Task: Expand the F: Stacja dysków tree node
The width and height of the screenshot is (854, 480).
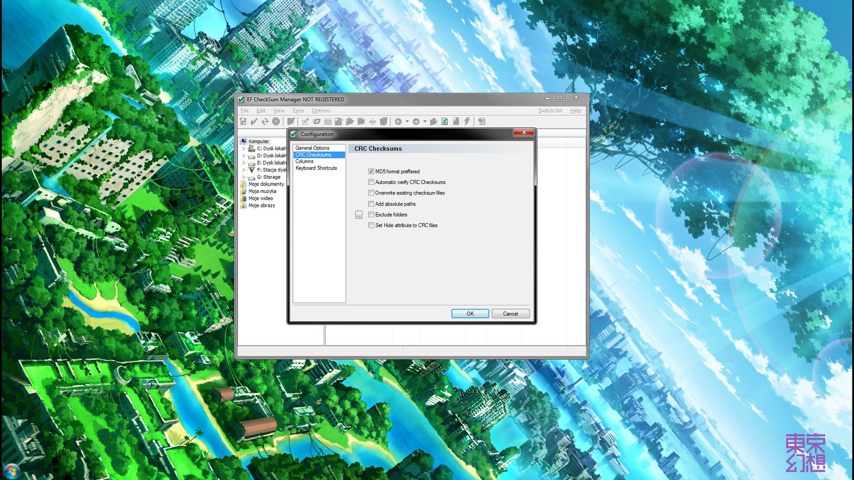Action: (244, 170)
